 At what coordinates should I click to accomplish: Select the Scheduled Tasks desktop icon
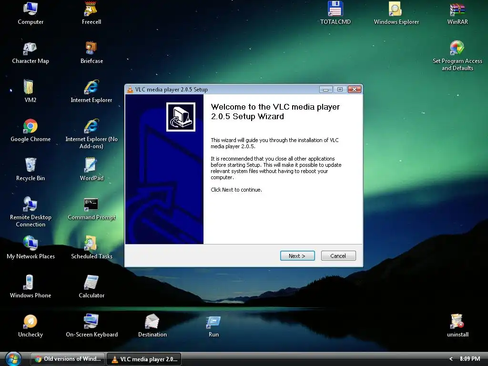(x=91, y=248)
